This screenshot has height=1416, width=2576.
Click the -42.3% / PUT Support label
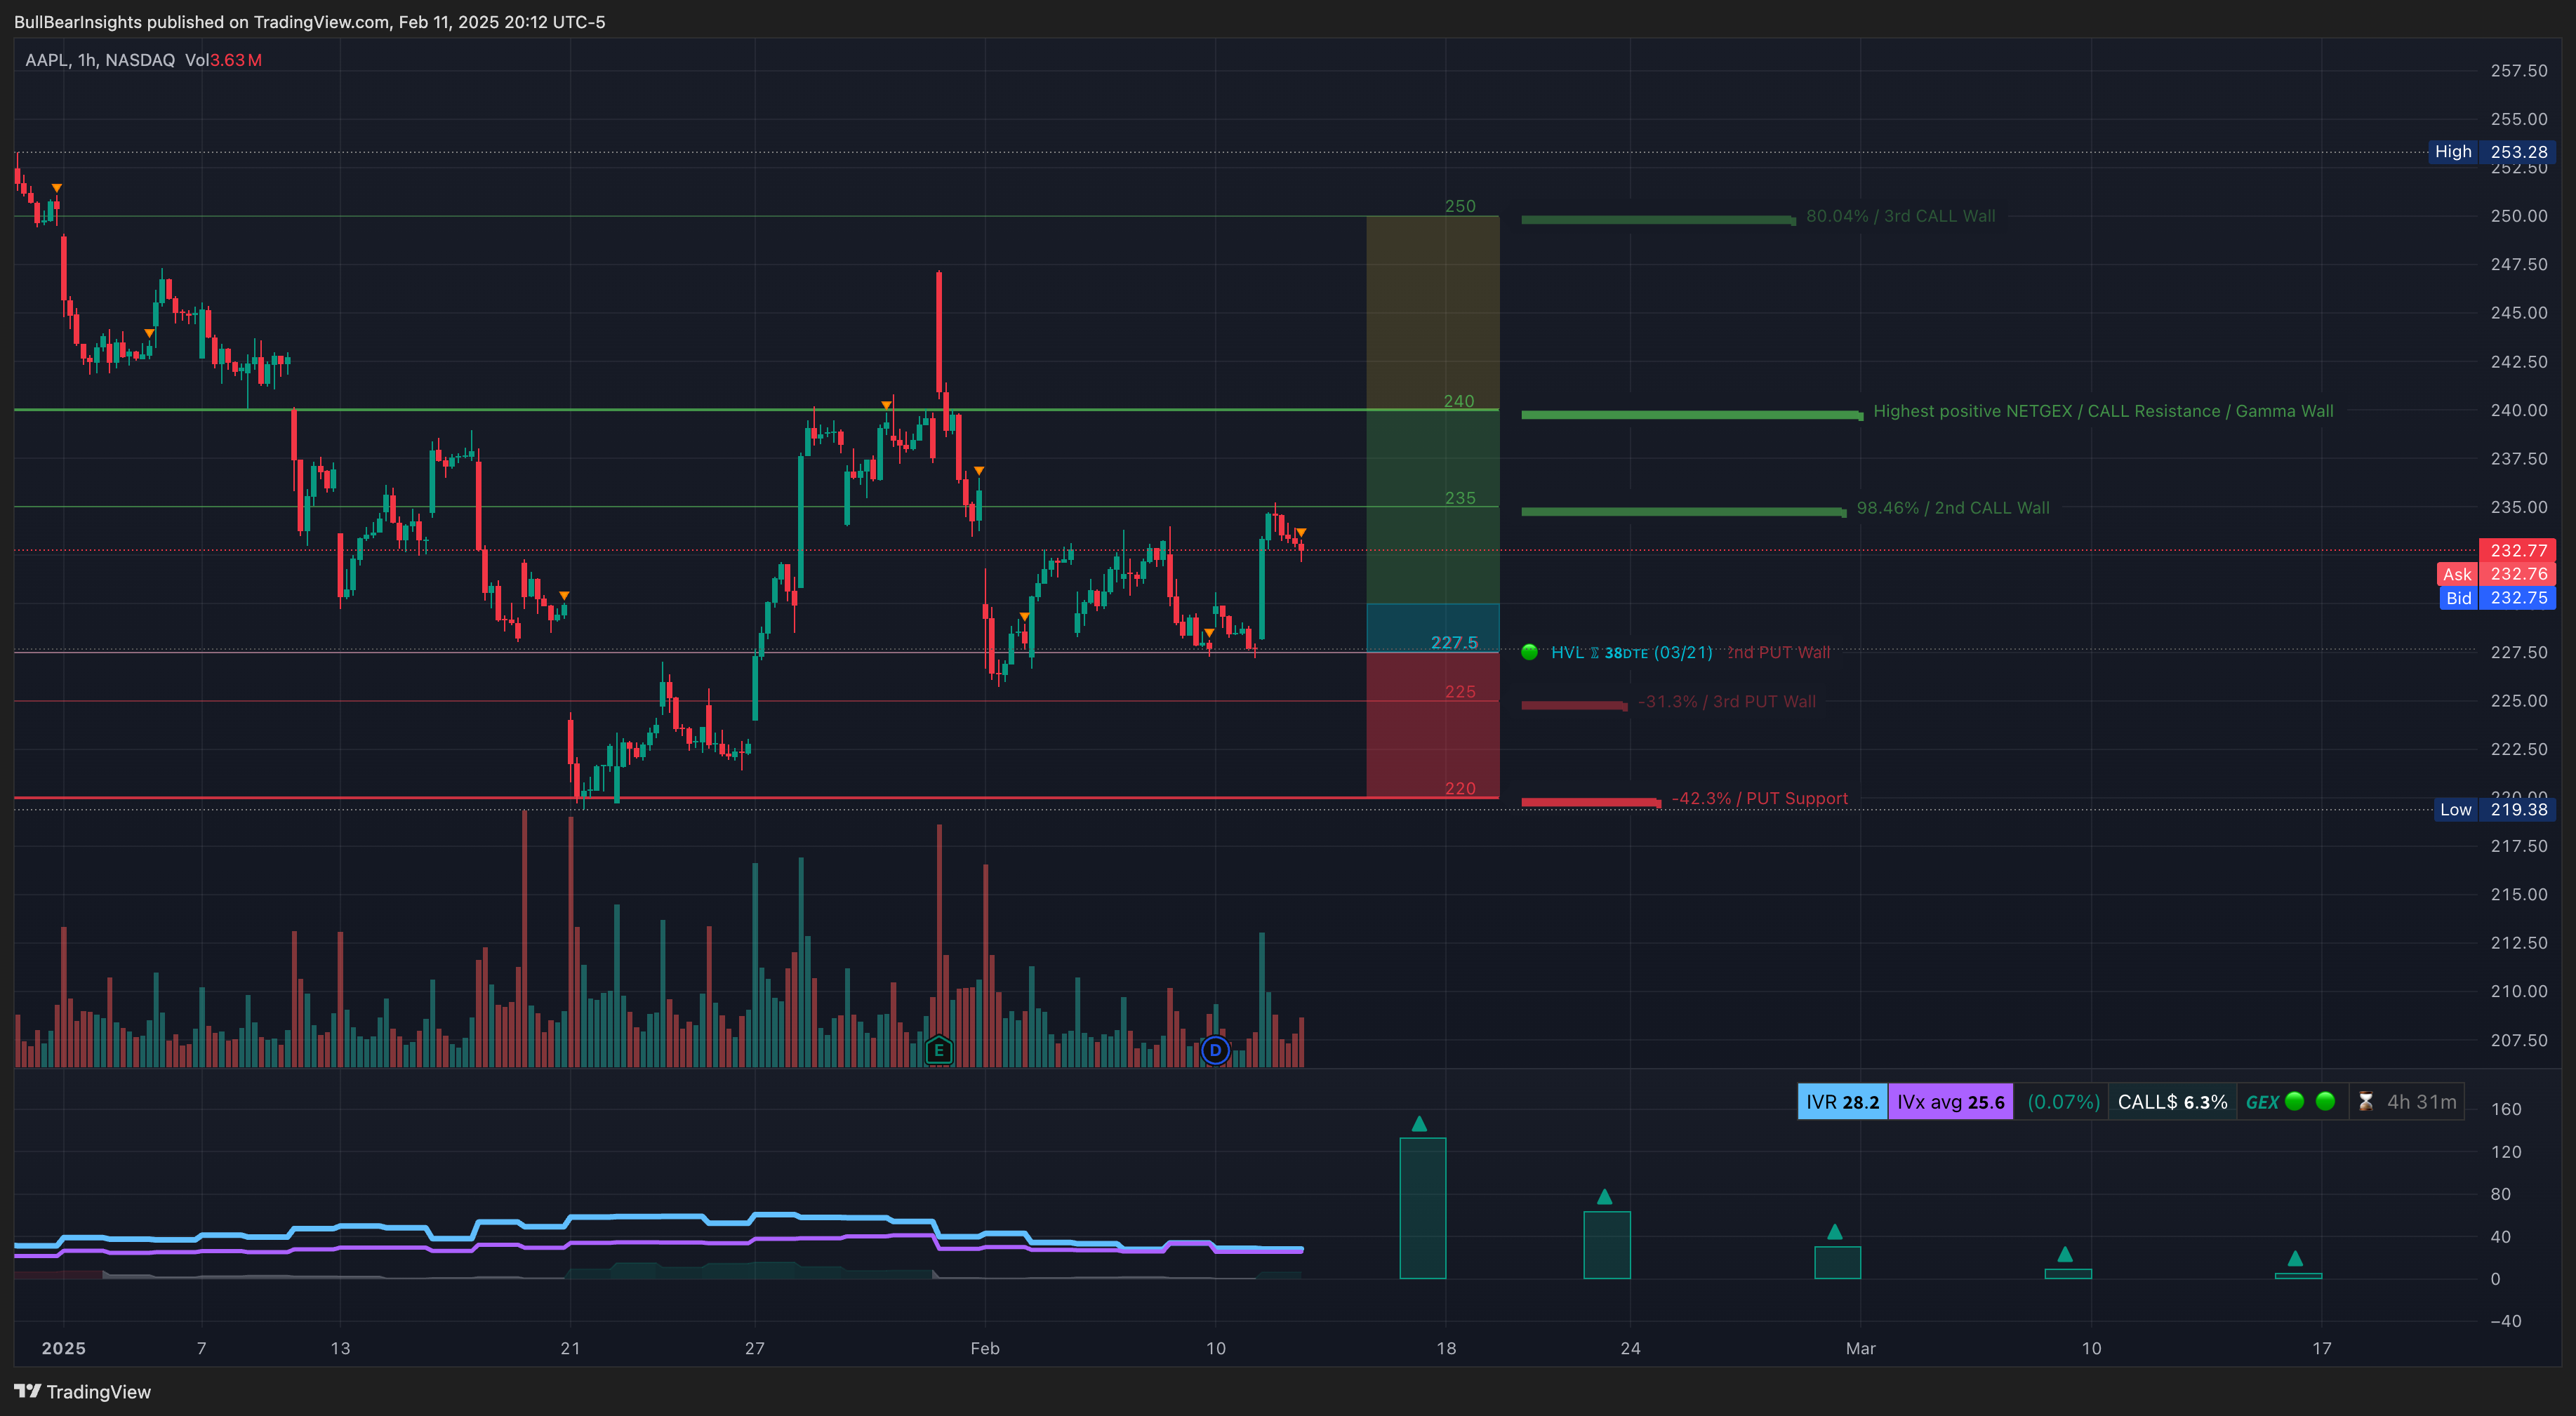coord(1759,798)
